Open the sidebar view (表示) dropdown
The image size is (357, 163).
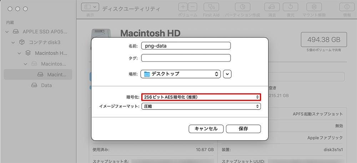90,7
